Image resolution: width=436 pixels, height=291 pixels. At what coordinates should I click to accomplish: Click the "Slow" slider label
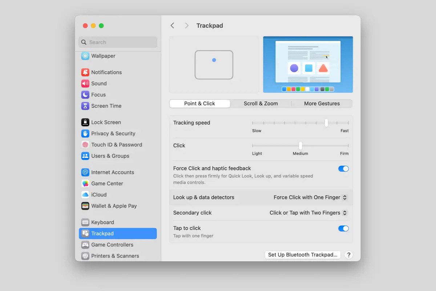(257, 131)
